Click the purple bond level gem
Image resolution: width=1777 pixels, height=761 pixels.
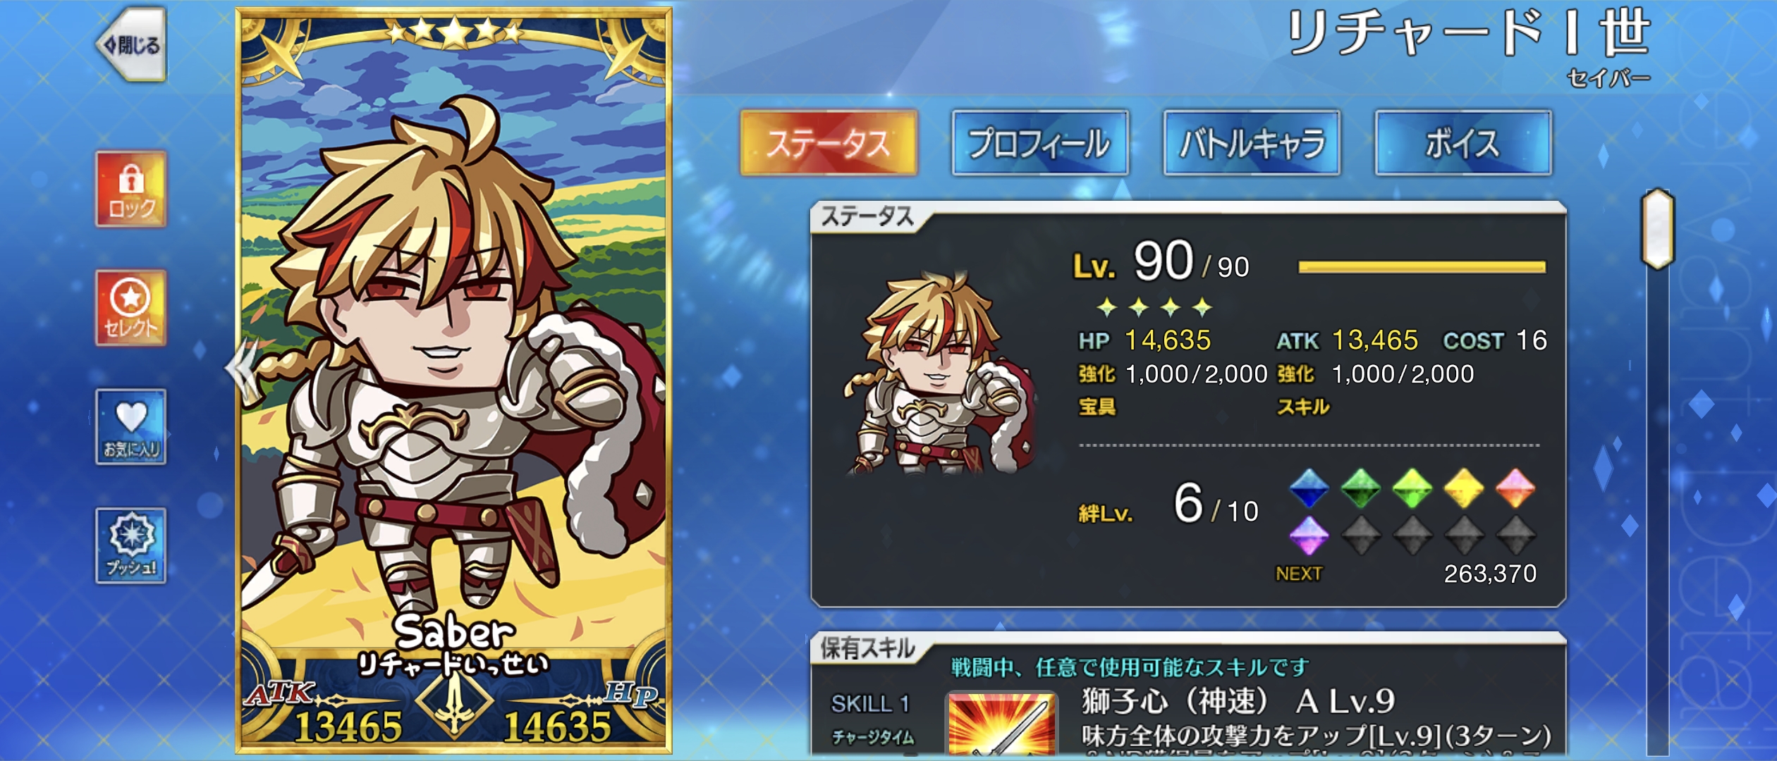1309,536
